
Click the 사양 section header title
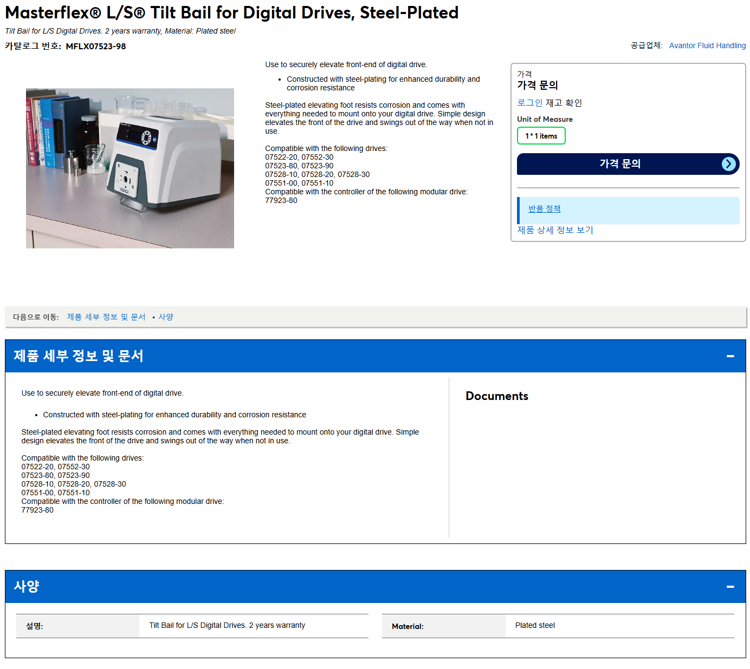(x=27, y=587)
